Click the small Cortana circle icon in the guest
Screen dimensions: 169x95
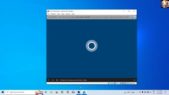pos(57,80)
